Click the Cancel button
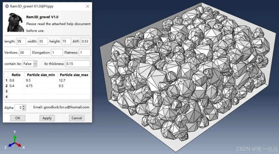Screen dimensions: 279x154 [x=77, y=118]
